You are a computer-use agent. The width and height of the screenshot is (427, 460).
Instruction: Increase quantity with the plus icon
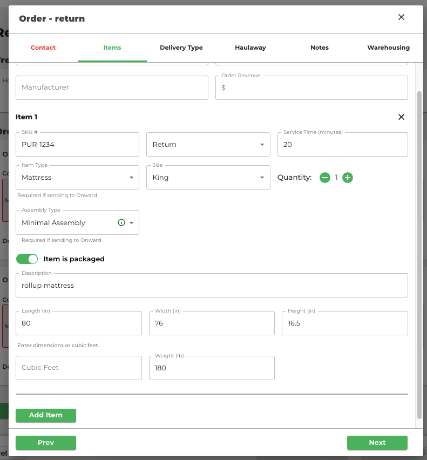click(348, 178)
